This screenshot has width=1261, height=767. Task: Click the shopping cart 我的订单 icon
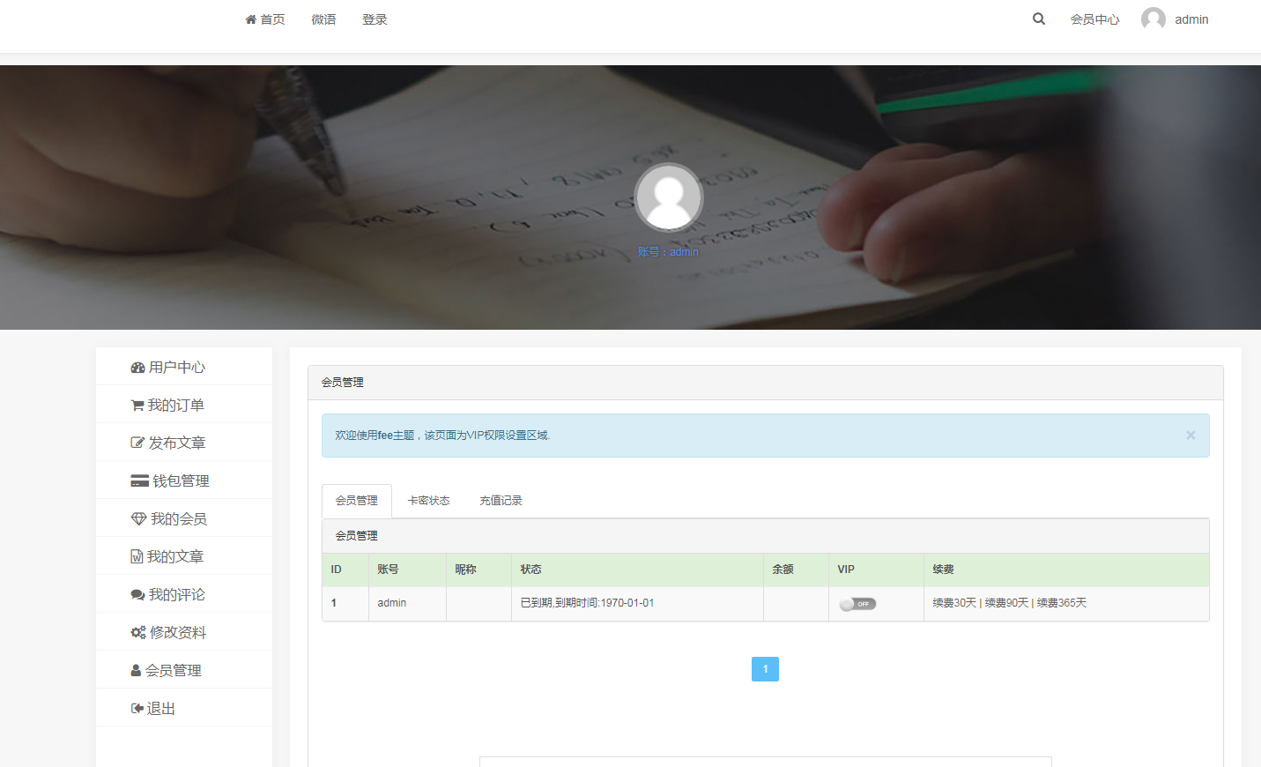(137, 406)
